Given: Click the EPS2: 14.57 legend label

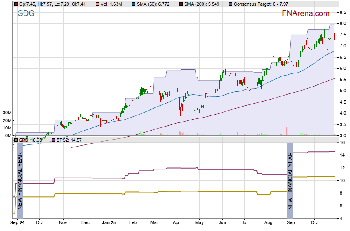Looking at the screenshot, I should coord(67,140).
